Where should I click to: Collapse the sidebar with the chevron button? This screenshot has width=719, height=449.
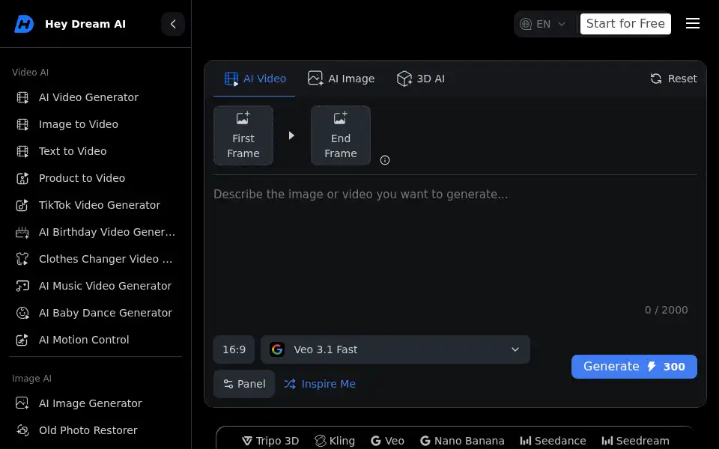[x=173, y=24]
